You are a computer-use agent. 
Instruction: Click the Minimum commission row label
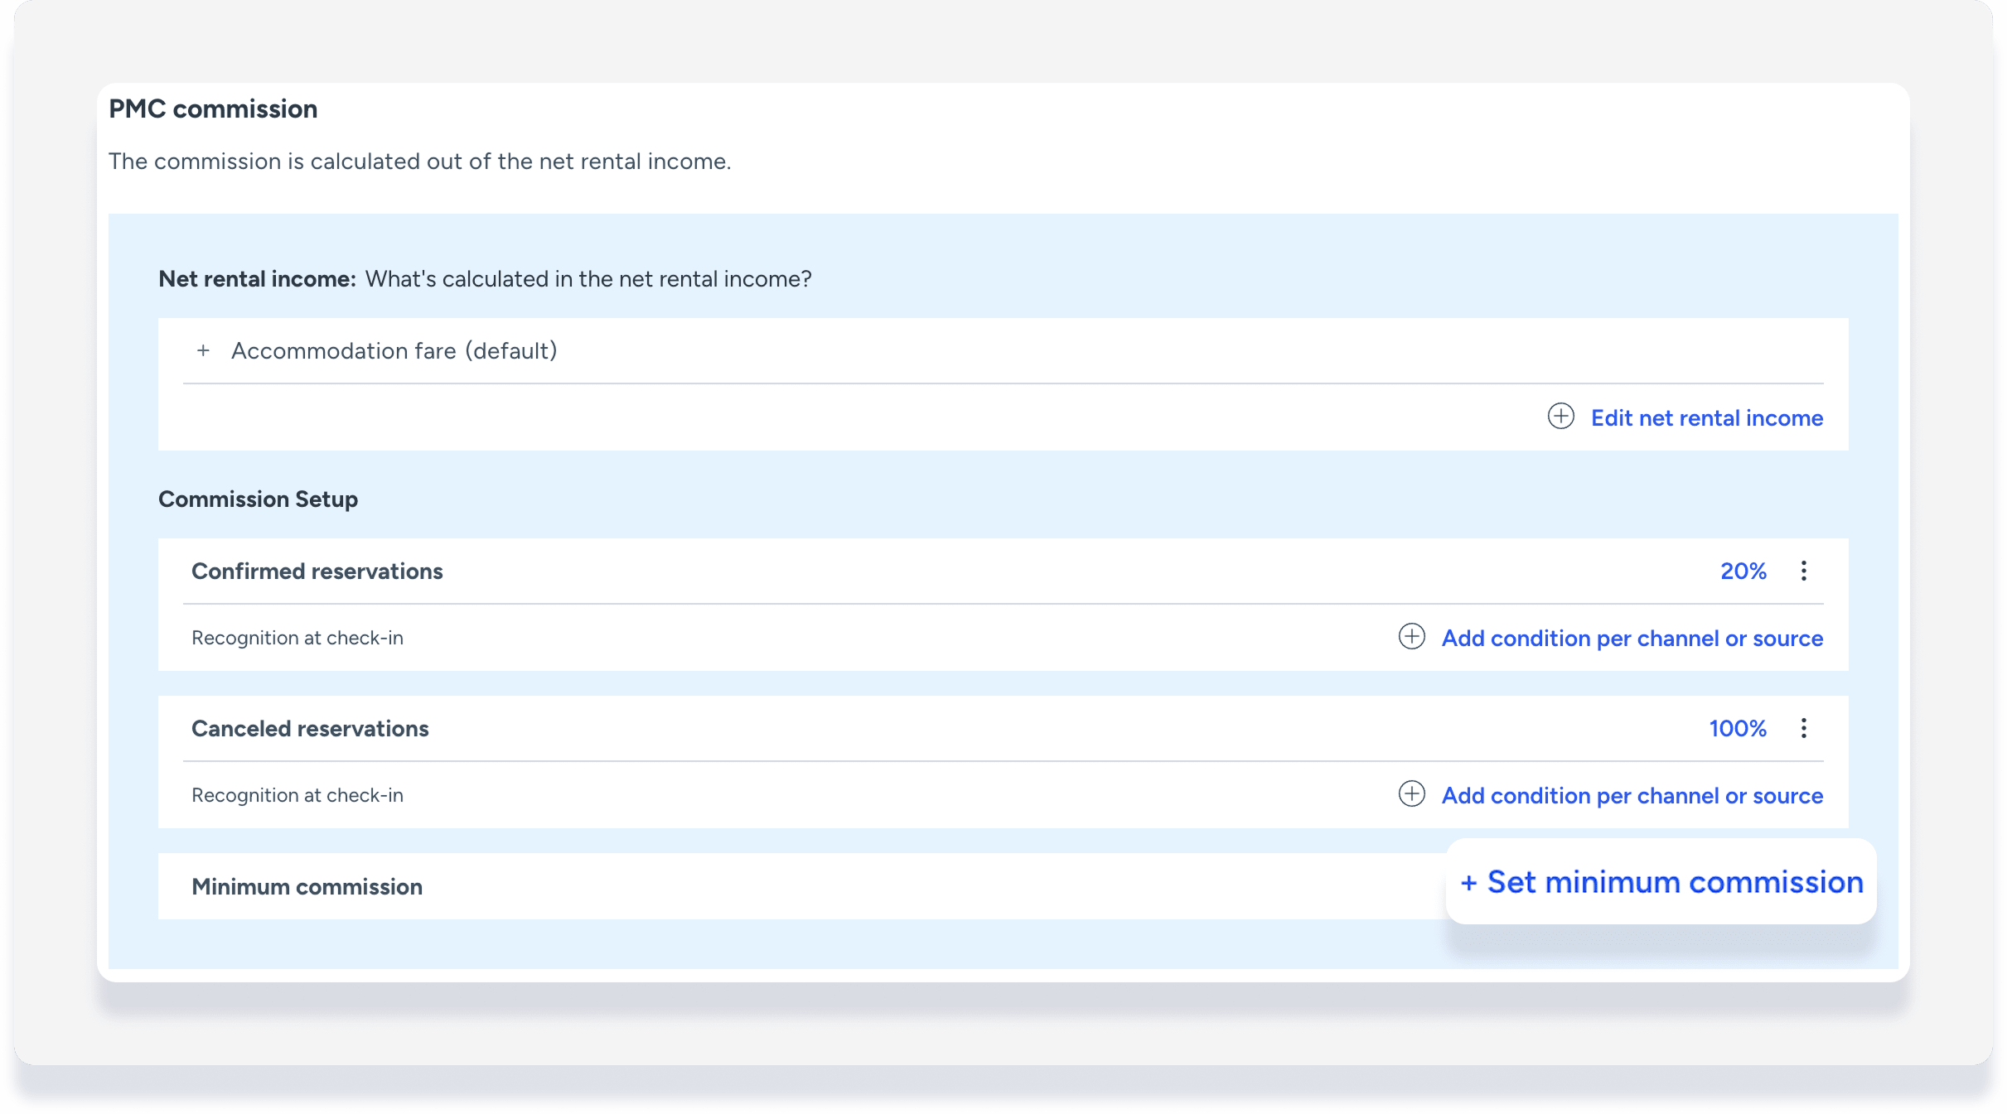click(x=307, y=887)
